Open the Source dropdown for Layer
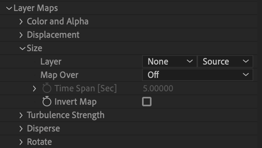 [225, 62]
